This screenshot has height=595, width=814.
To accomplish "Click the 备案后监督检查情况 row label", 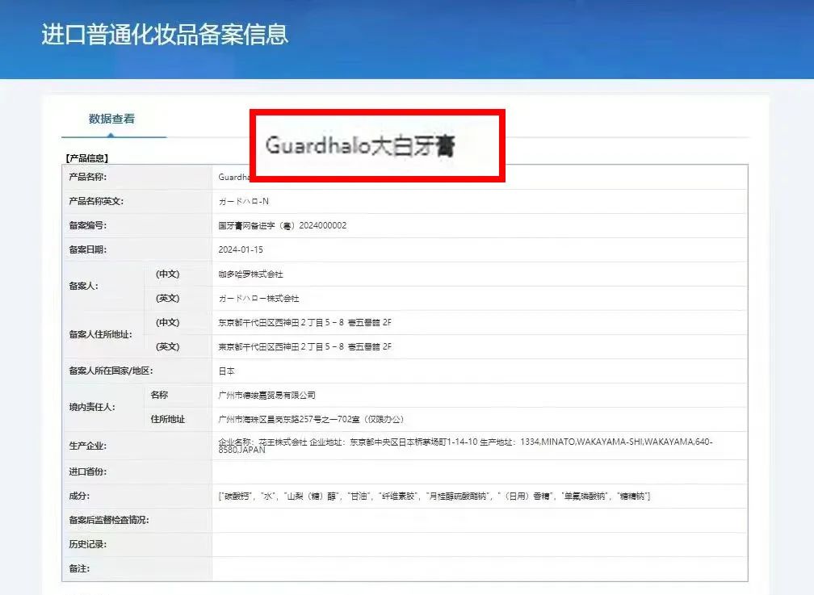I will pyautogui.click(x=109, y=520).
